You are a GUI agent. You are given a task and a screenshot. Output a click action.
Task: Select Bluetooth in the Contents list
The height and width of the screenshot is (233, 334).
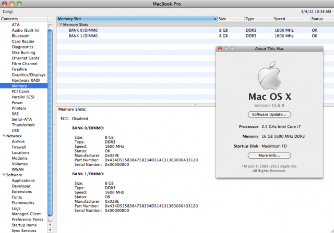20,36
